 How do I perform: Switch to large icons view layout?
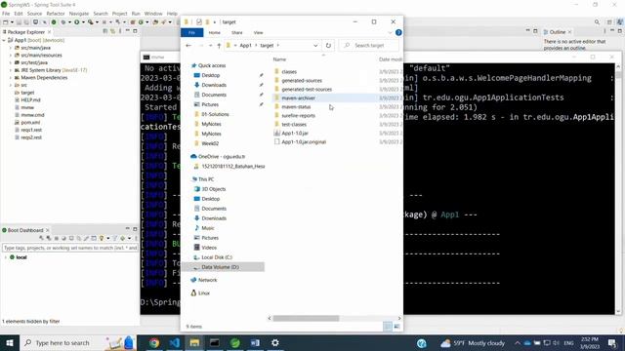tap(396, 327)
